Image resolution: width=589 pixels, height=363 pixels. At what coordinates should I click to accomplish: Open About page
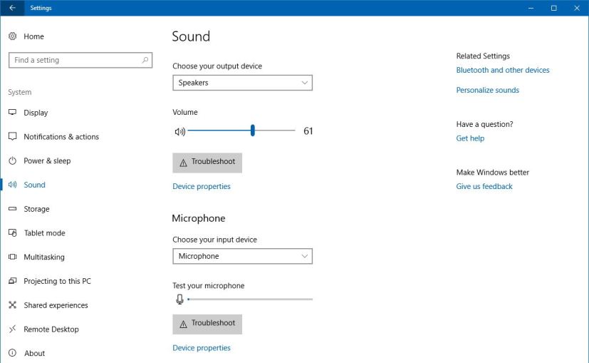pos(35,353)
